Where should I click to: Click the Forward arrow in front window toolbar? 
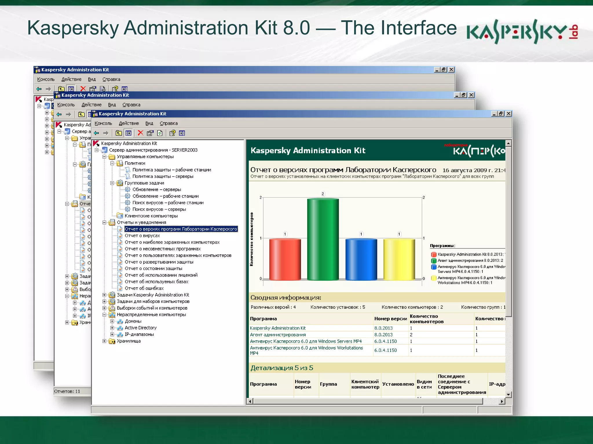pos(106,133)
